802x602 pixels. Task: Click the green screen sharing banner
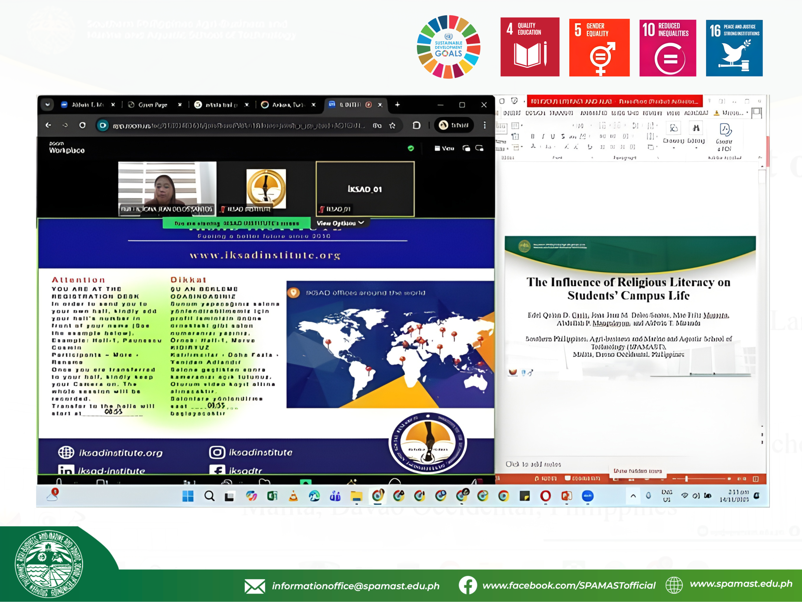pos(237,223)
